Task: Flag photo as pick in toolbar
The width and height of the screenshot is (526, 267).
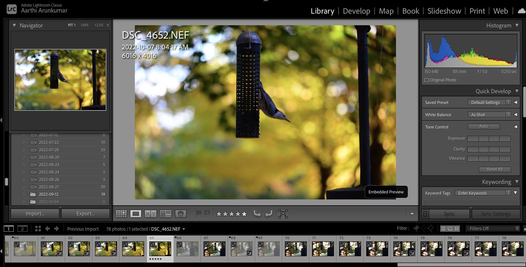Action: 198,214
